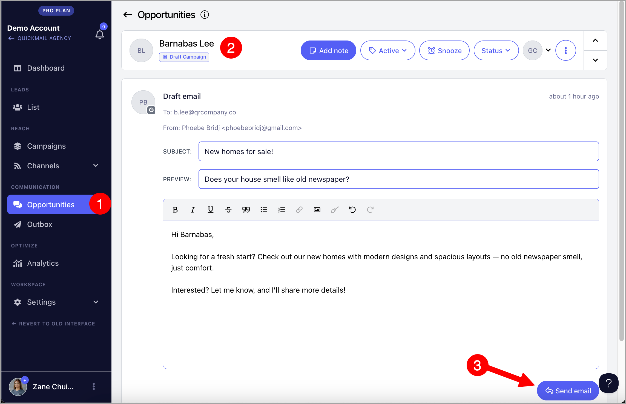
Task: Click the PB sender avatar
Action: pyautogui.click(x=143, y=102)
